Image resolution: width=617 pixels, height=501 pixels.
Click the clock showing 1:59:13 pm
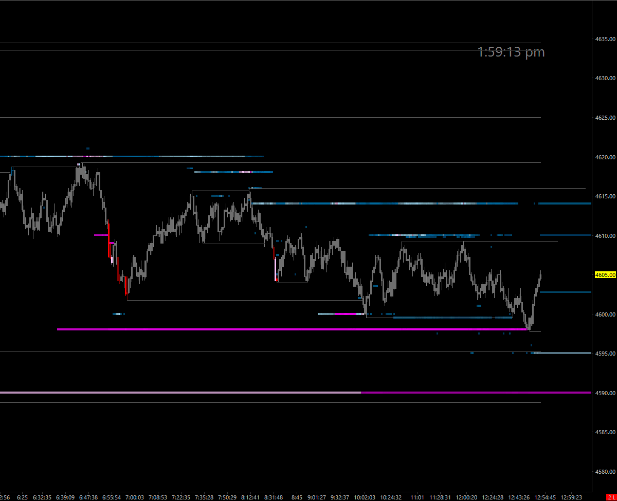(511, 52)
